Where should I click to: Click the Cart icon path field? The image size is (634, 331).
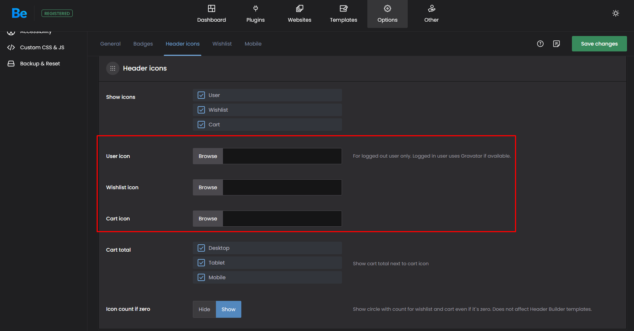pyautogui.click(x=282, y=219)
